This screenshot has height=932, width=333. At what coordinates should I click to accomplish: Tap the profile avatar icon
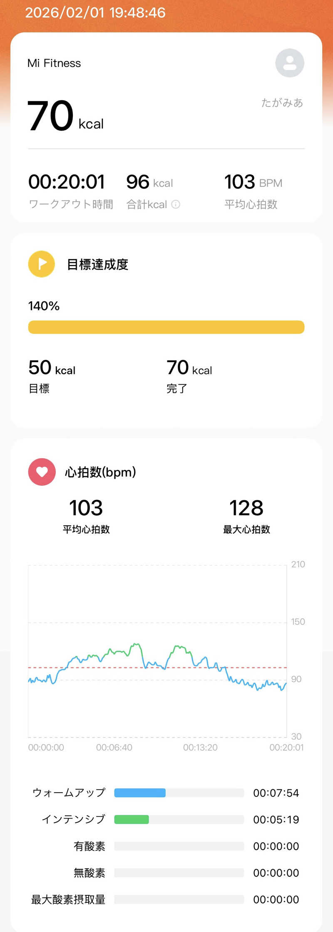click(x=290, y=63)
